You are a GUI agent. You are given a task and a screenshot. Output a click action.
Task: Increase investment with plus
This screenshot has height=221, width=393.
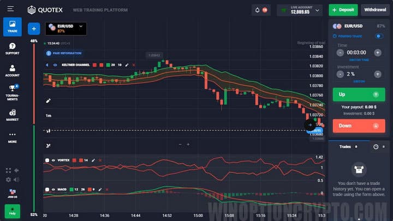[x=378, y=74]
